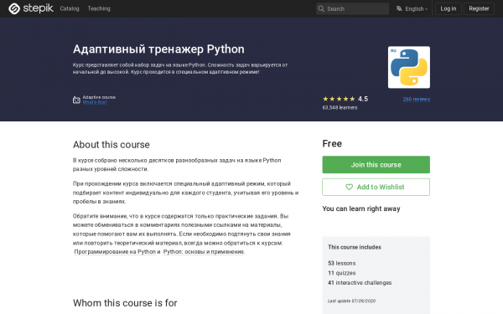Click the language translate icon
Viewport: 503px width, 314px height.
(x=399, y=8)
